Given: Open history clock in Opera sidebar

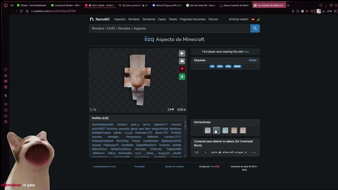Looking at the screenshot, I should tap(6, 110).
